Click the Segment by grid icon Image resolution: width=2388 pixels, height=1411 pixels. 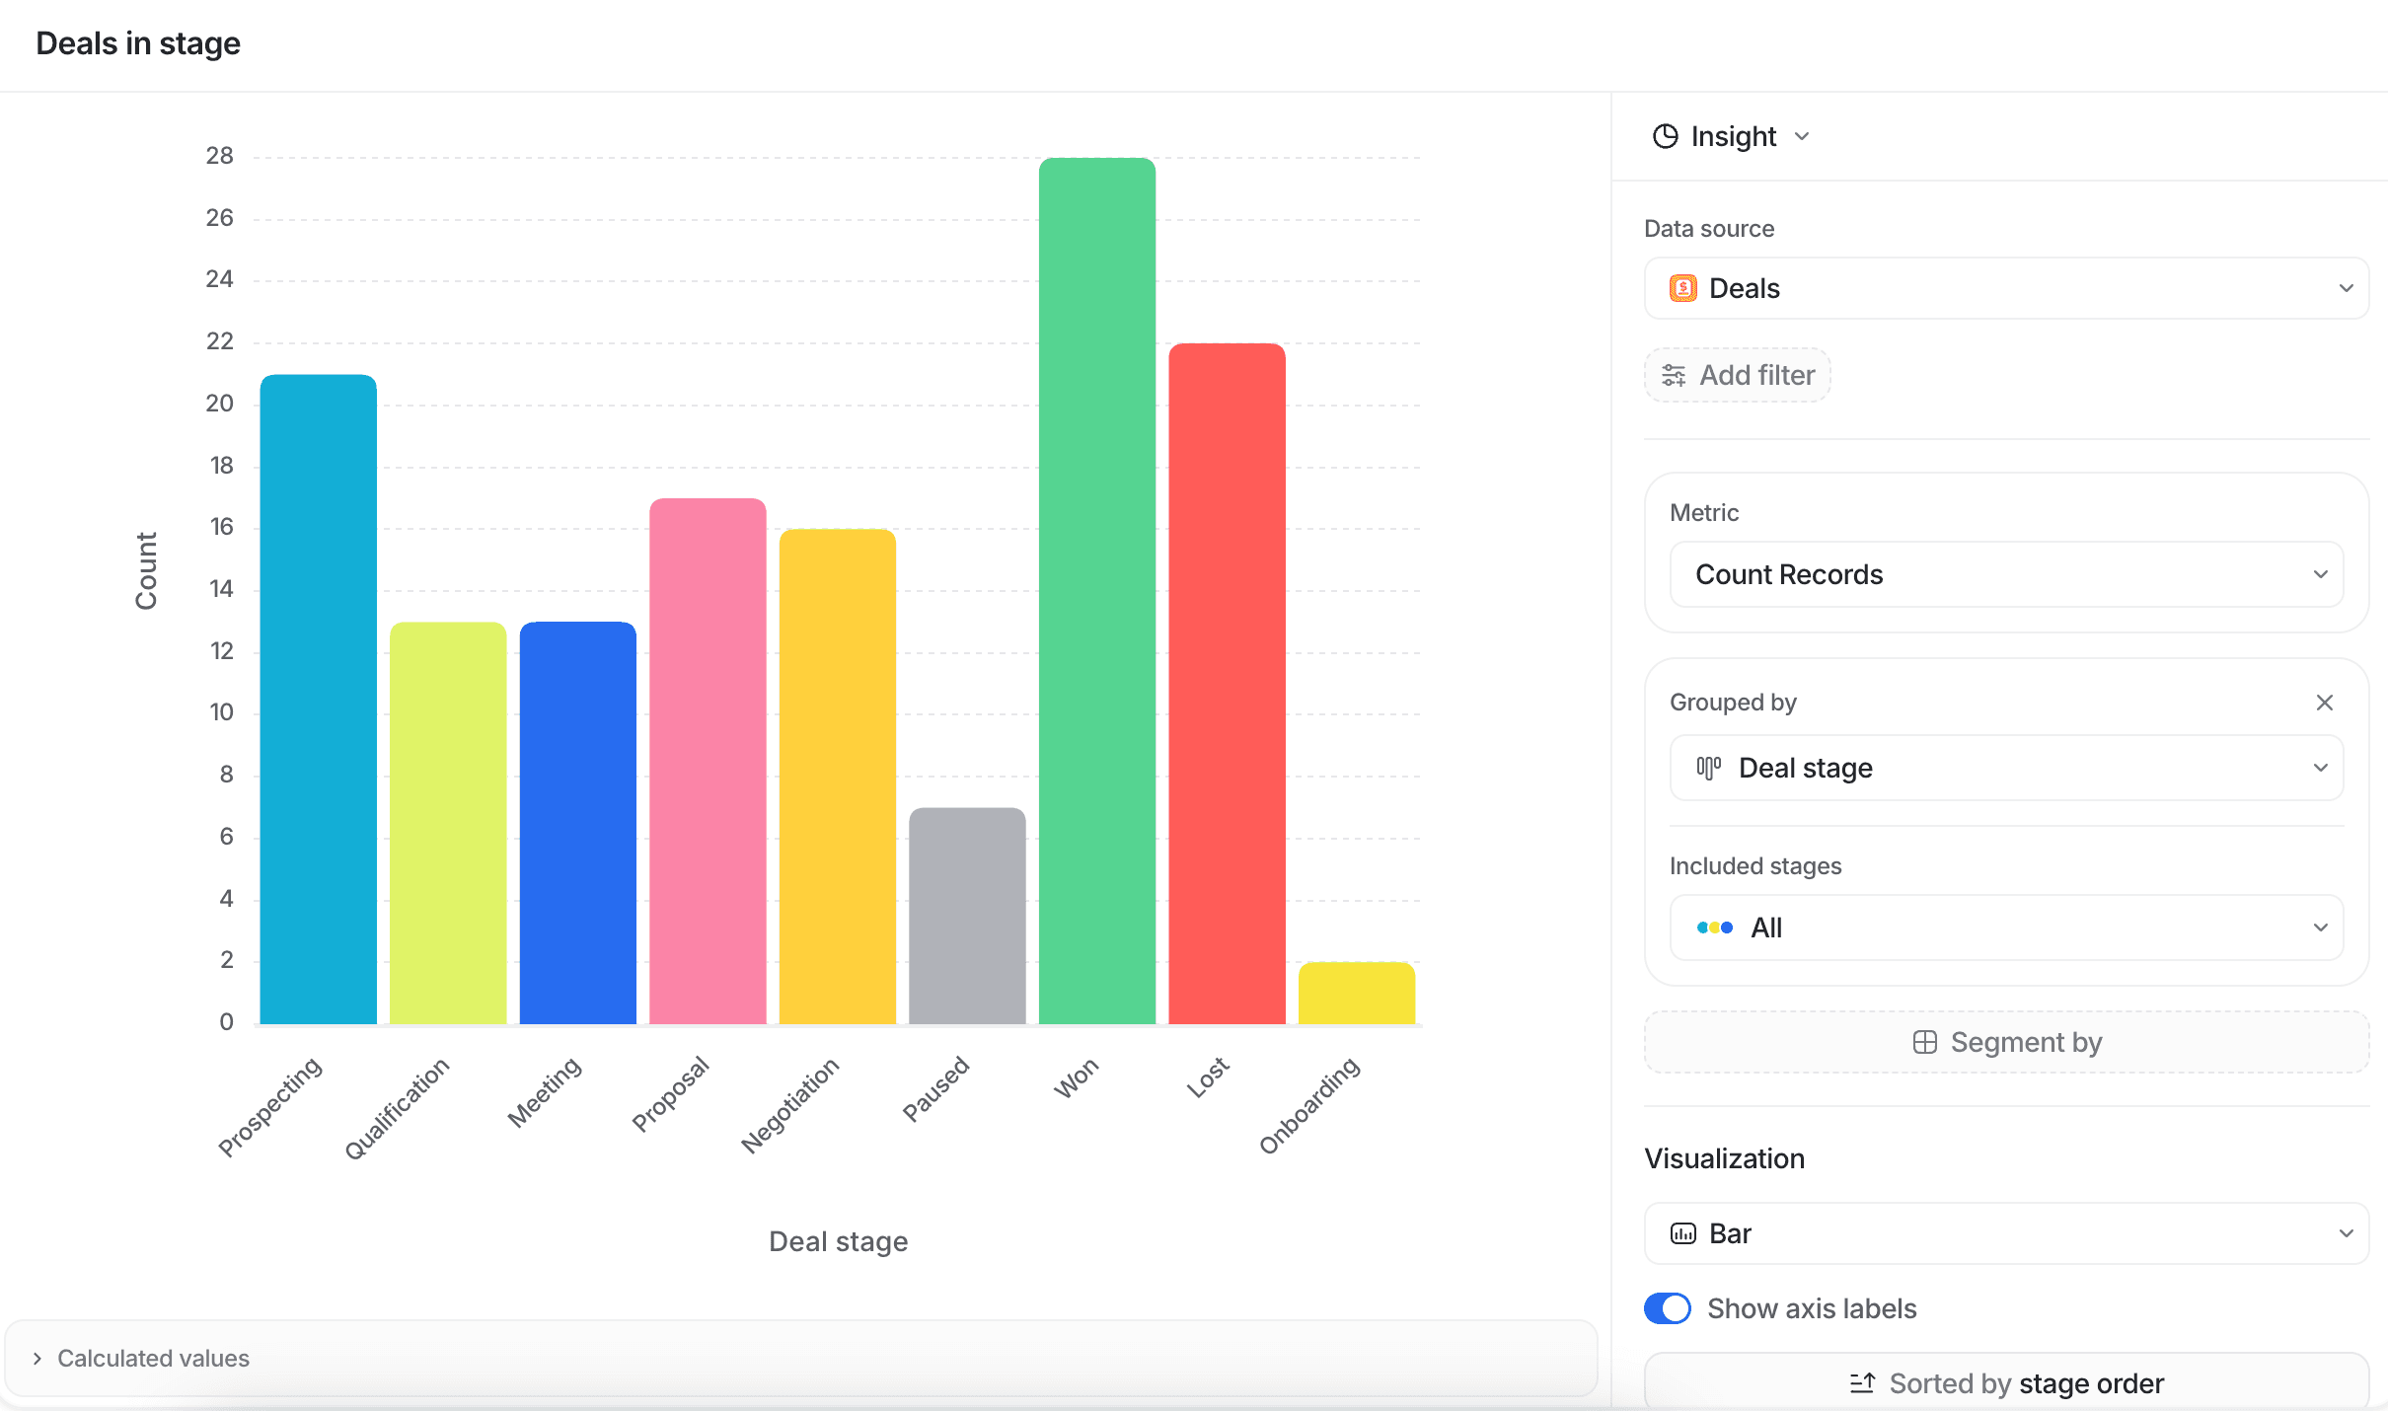[1924, 1042]
